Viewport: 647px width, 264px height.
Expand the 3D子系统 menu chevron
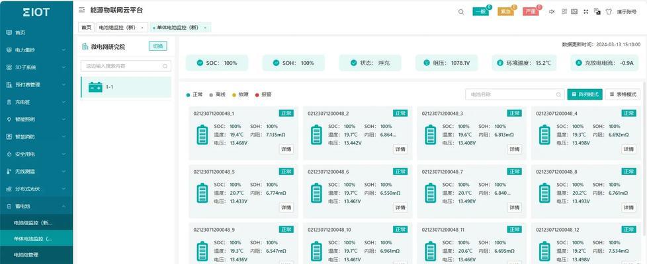(x=64, y=67)
